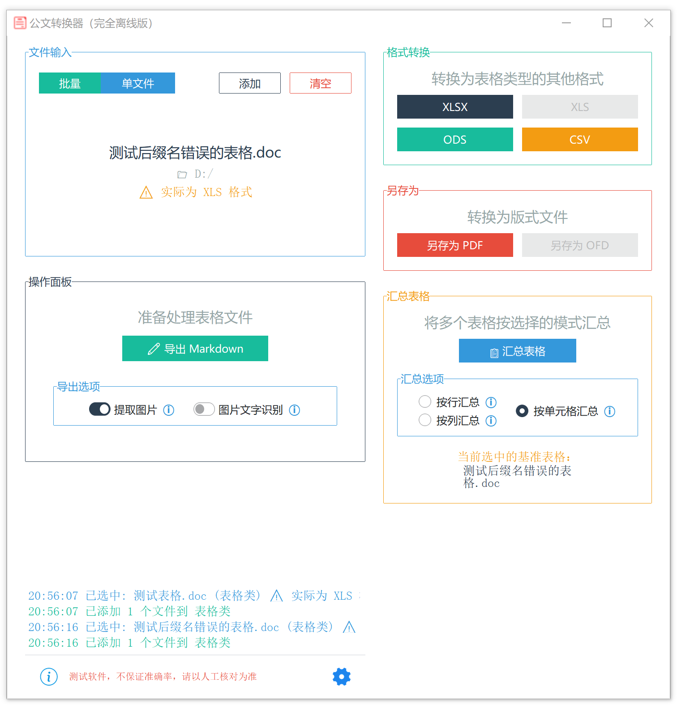
Task: Click info icon next to 提取图片
Action: 169,410
